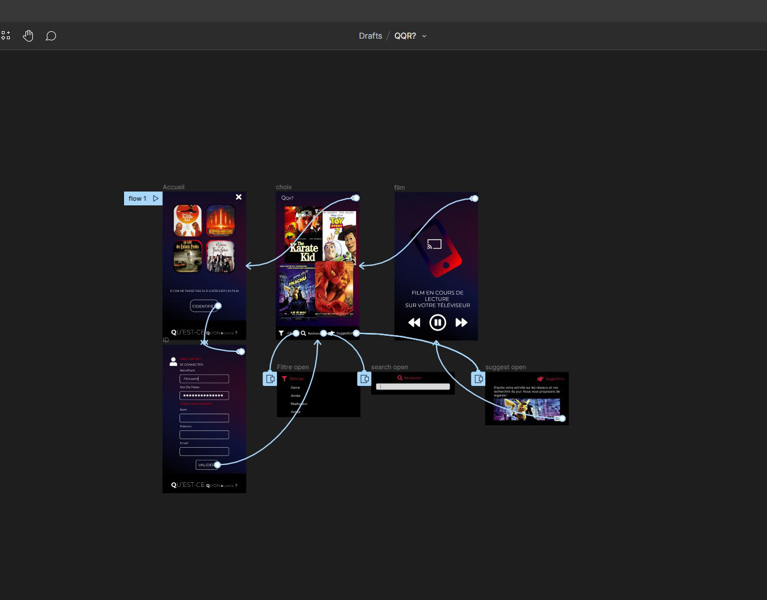Viewport: 767px width, 600px height.
Task: Play flow 1 with the triangle icon
Action: tap(156, 198)
